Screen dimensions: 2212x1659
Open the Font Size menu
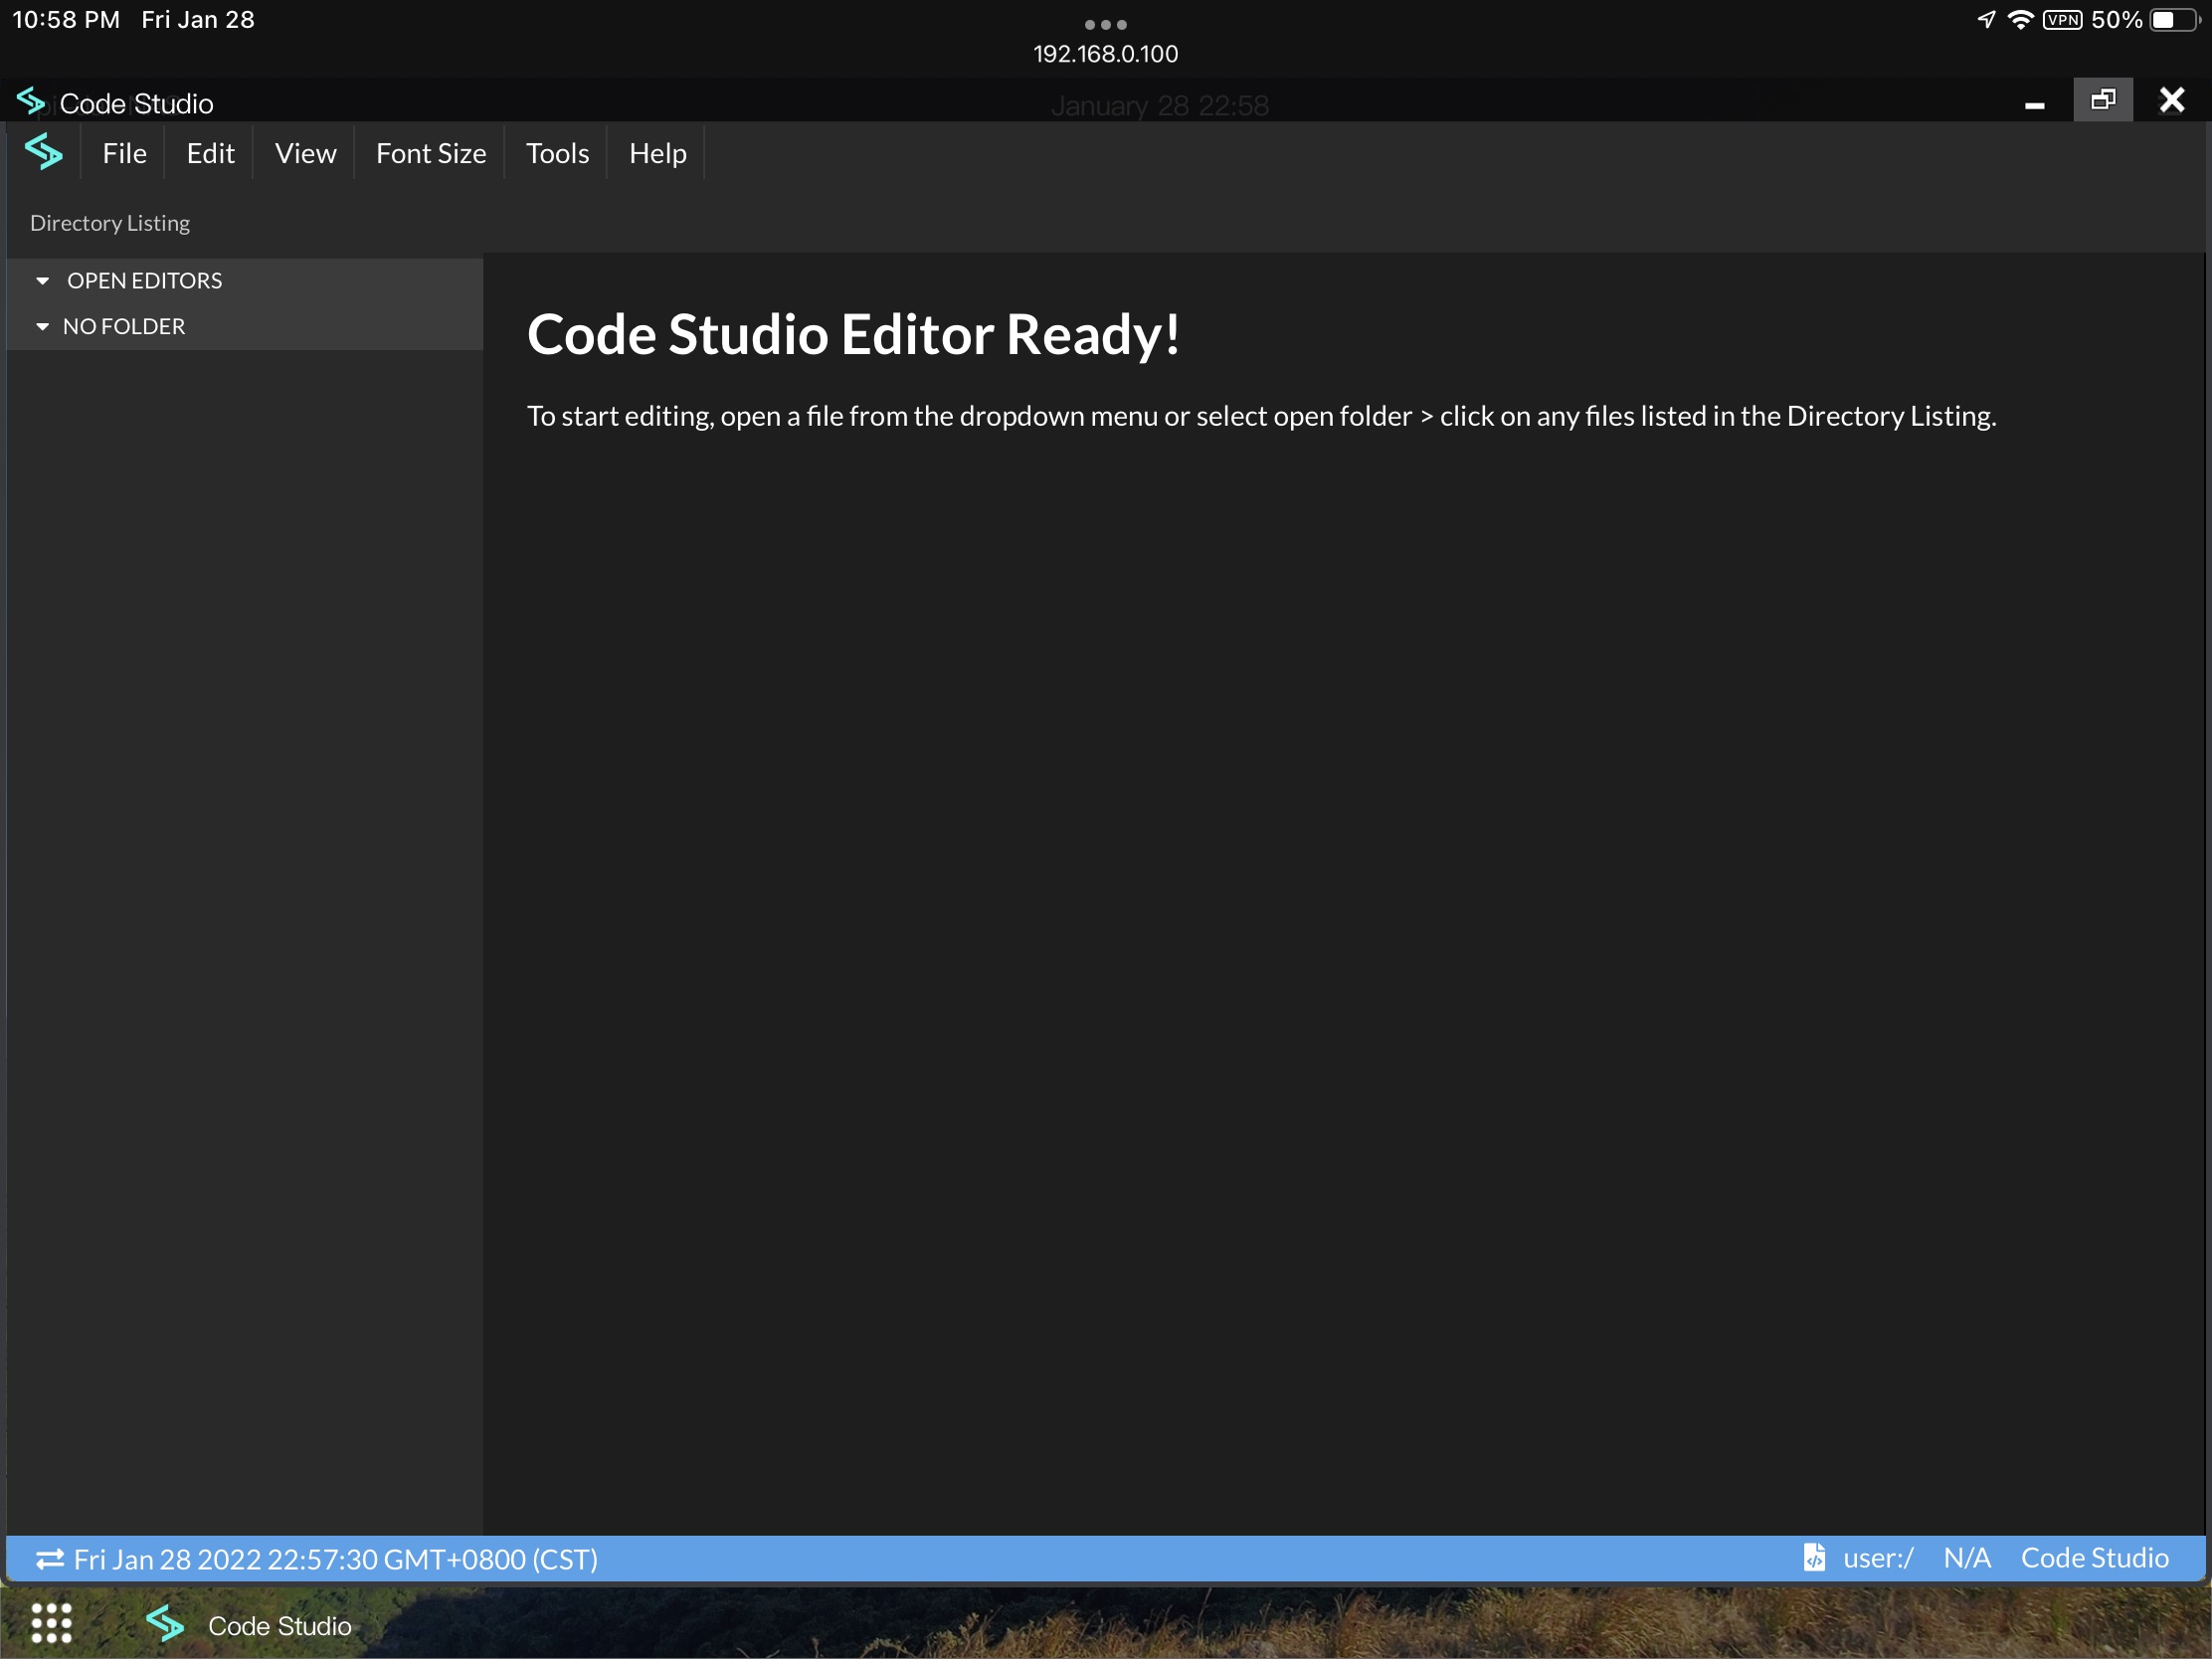431,153
